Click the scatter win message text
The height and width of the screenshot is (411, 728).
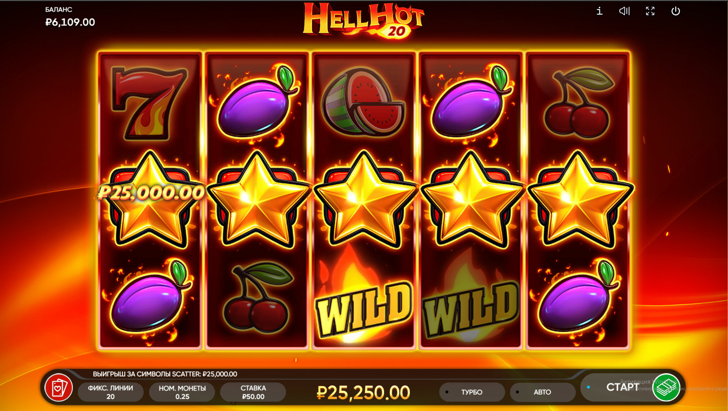coord(165,374)
